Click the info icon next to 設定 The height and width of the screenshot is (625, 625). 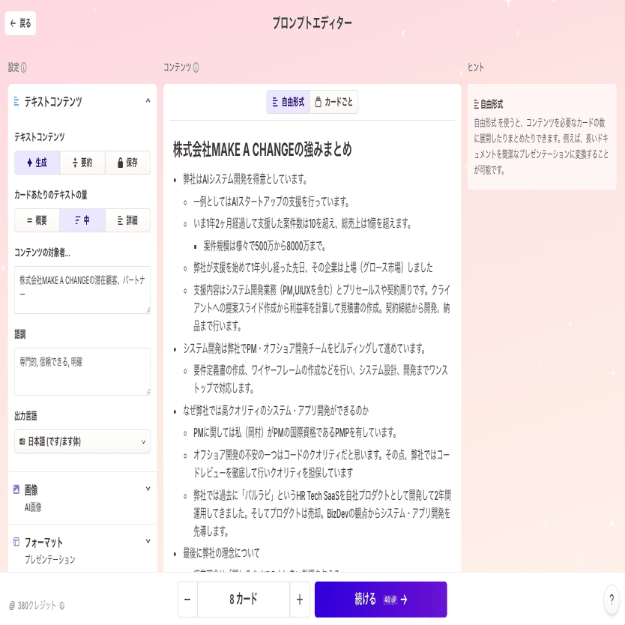coord(24,67)
